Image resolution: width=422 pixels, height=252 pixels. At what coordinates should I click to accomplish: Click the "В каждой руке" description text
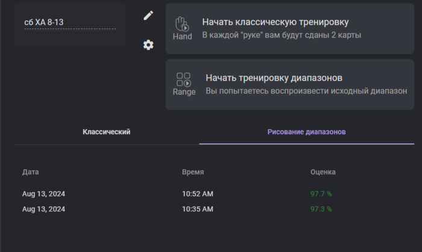(282, 35)
